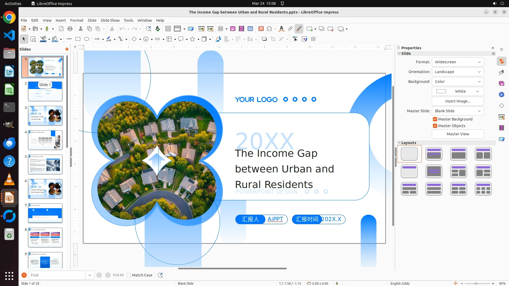Select the Rectangle drawing tool
The image size is (509, 286).
[78, 39]
